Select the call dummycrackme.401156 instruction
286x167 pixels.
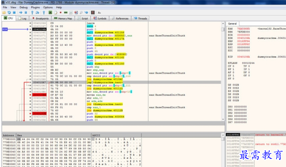click(106, 32)
